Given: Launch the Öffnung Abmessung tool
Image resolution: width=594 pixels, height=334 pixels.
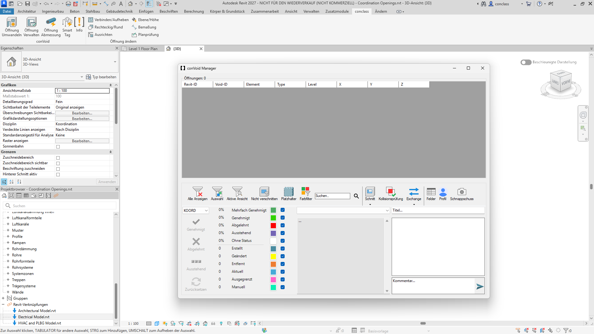Looking at the screenshot, I should click(x=51, y=27).
